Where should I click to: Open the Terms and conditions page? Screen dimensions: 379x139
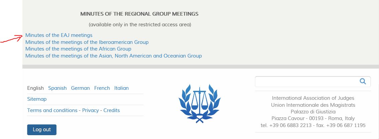pos(52,110)
